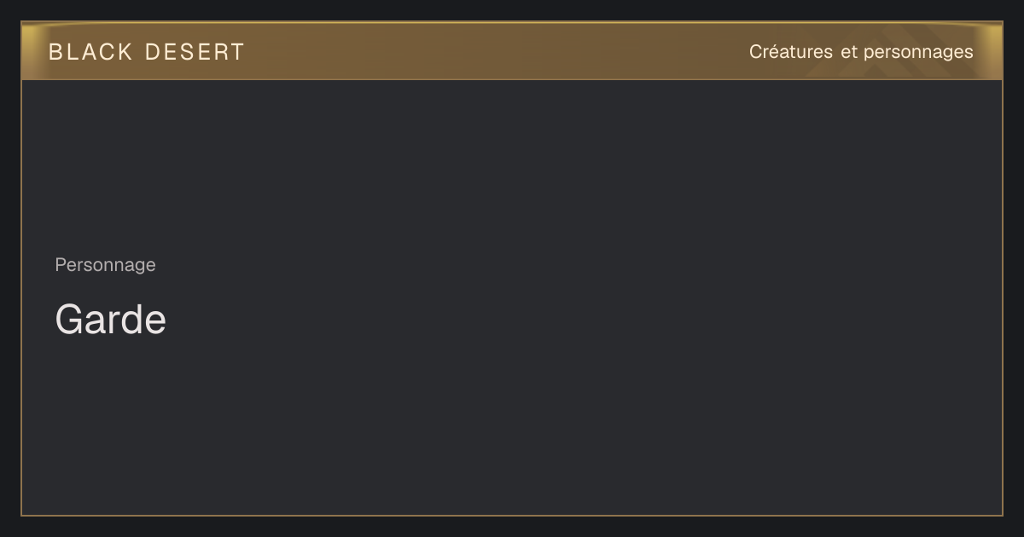Open the Créatures et personnages category
This screenshot has width=1024, height=537.
(861, 52)
